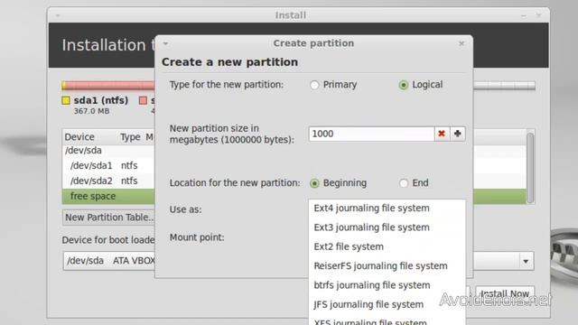
Task: Choose btrfs journaling file system
Action: point(387,285)
